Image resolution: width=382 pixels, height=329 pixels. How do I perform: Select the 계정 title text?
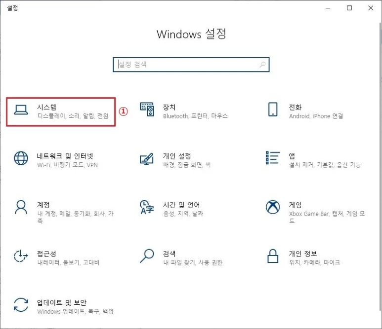[x=43, y=205]
